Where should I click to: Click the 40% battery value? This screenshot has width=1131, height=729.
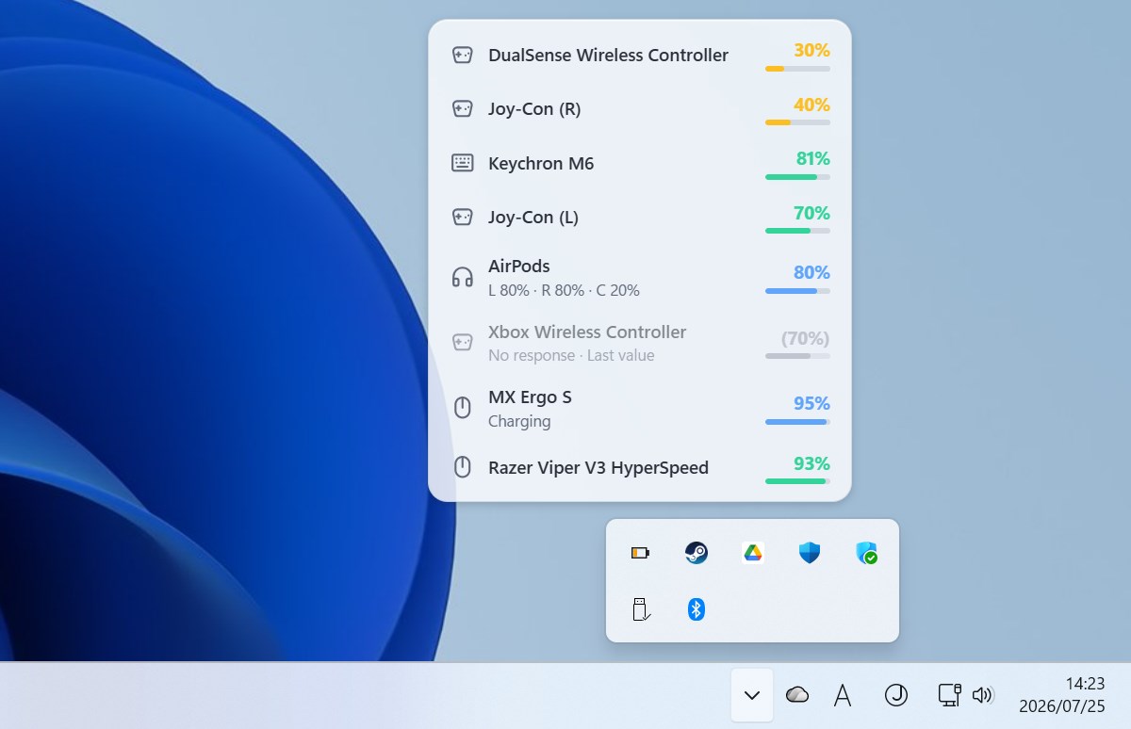click(811, 105)
